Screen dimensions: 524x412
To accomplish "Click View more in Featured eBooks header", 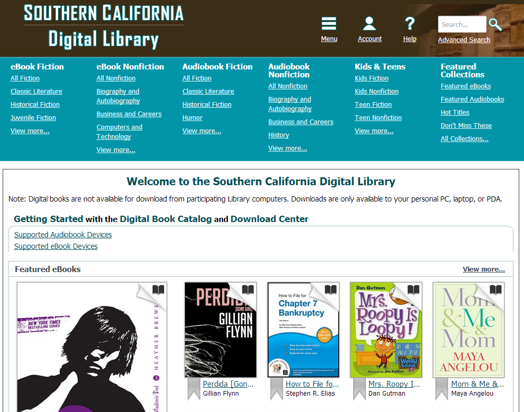I will [483, 269].
